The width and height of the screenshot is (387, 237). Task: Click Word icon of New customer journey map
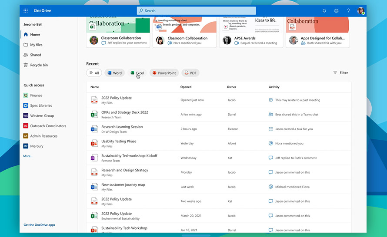[94, 187]
